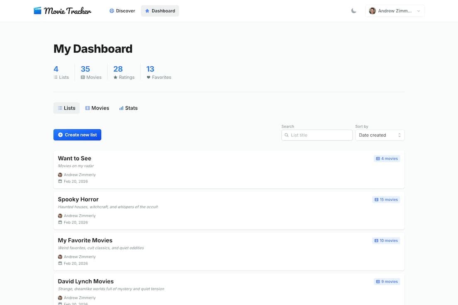This screenshot has width=458, height=305.
Task: Switch to the Lists tab
Action: click(67, 108)
